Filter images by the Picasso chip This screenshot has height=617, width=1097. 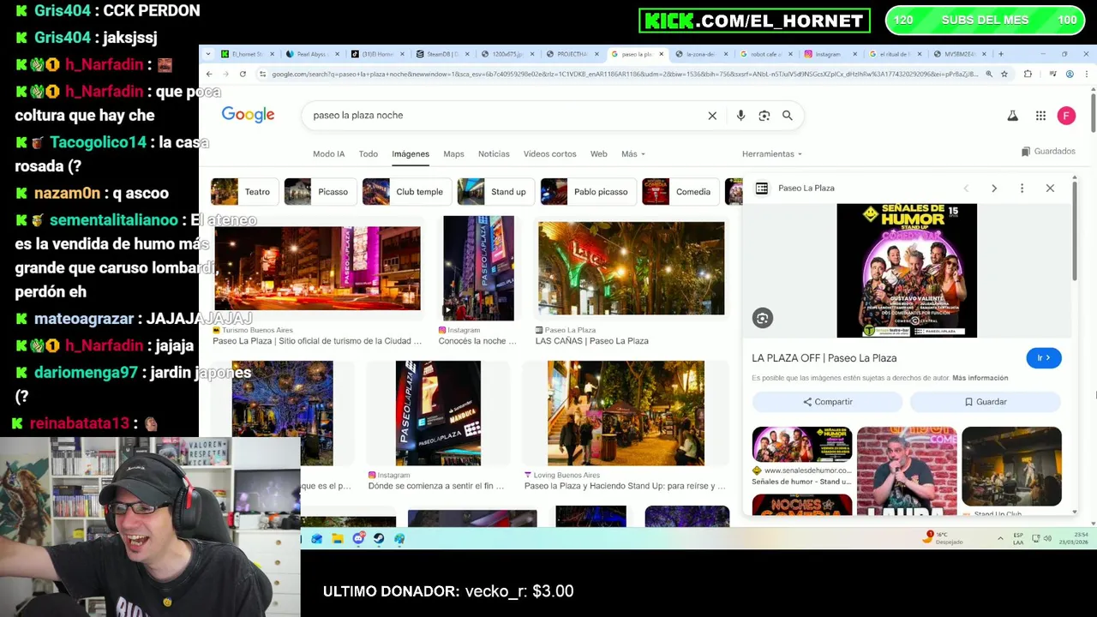320,192
